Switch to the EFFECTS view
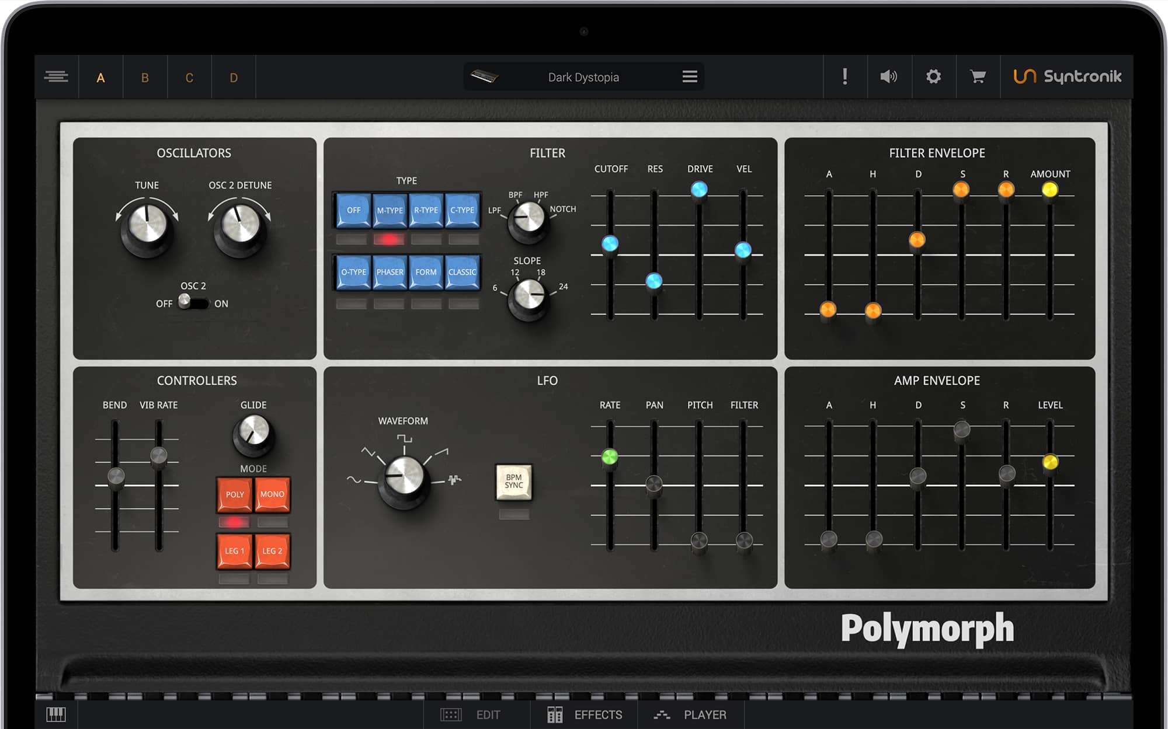This screenshot has width=1168, height=729. pos(584,714)
